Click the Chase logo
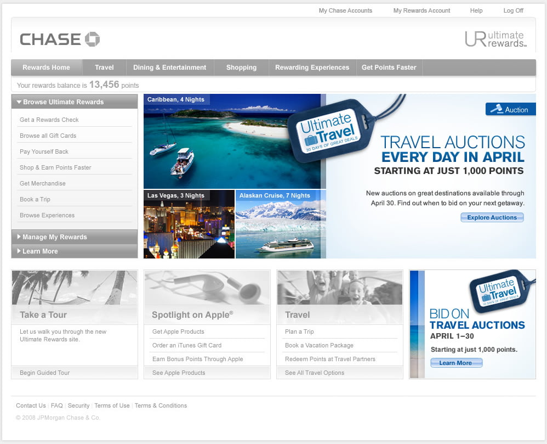 [60, 39]
